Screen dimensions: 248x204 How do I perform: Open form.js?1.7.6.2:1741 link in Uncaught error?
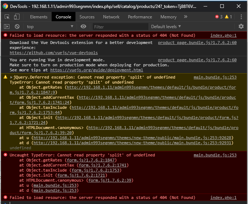pyautogui.click(x=103, y=165)
